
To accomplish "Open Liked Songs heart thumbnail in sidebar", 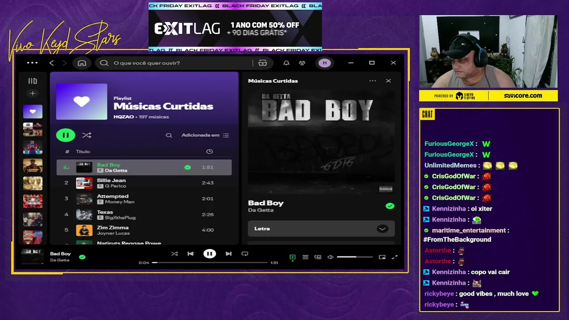I will (x=33, y=112).
